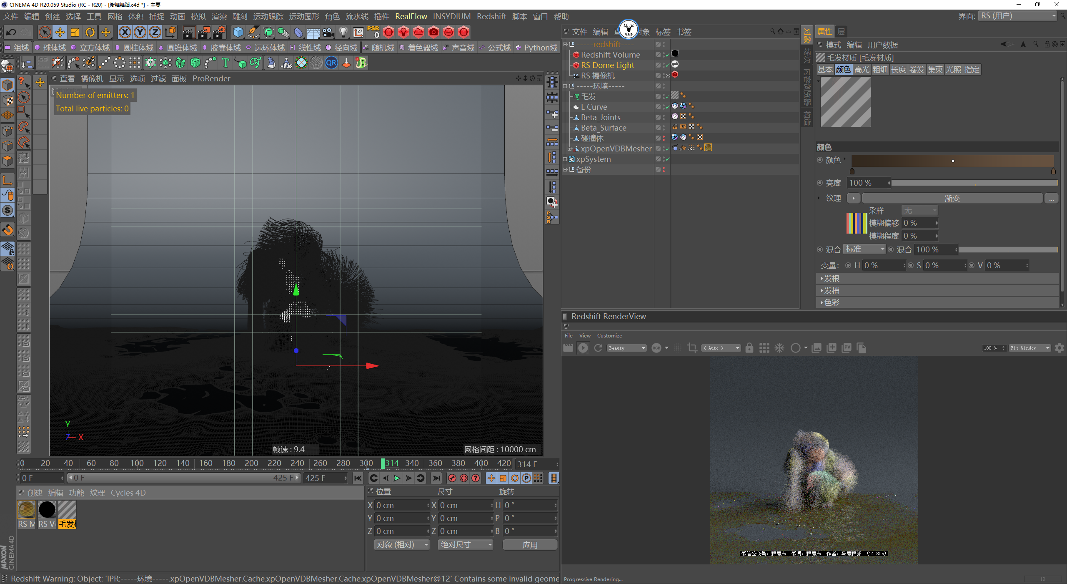Image resolution: width=1067 pixels, height=584 pixels.
Task: Open the Beauty AOV dropdown
Action: tap(626, 348)
